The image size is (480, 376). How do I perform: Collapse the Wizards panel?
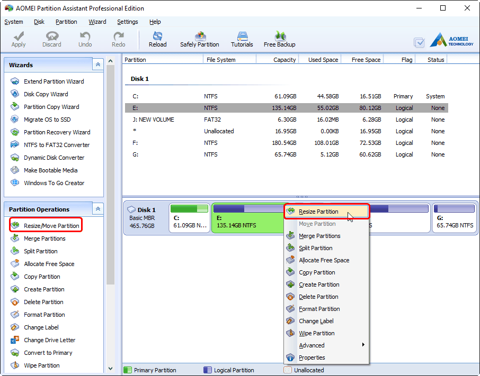(98, 65)
